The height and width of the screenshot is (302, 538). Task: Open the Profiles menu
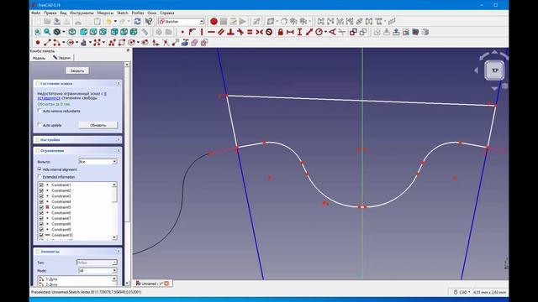(x=138, y=13)
